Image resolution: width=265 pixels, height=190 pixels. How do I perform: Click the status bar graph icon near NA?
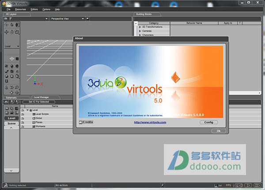tap(216, 186)
